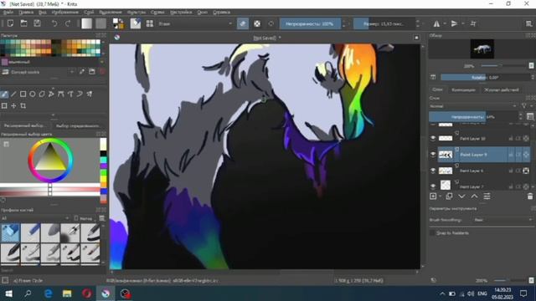Screen dimensions: 536x301
Task: Create a new document via toolbar icon
Action: 11,23
